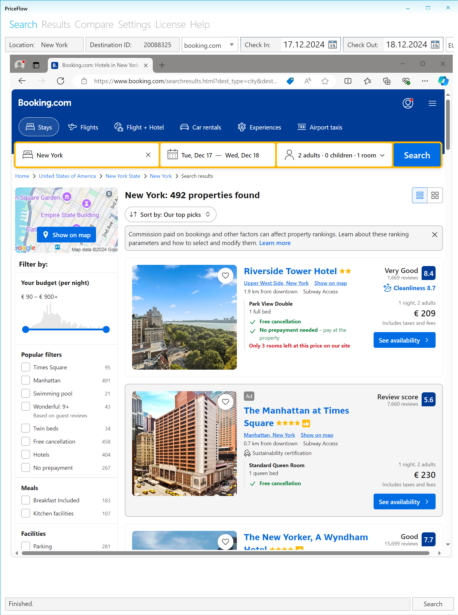
Task: Check the Free cancellation filter
Action: tap(26, 441)
